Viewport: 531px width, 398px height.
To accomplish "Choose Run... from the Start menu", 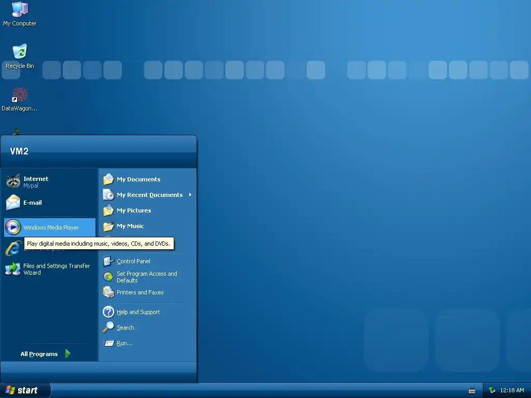I will [x=148, y=343].
